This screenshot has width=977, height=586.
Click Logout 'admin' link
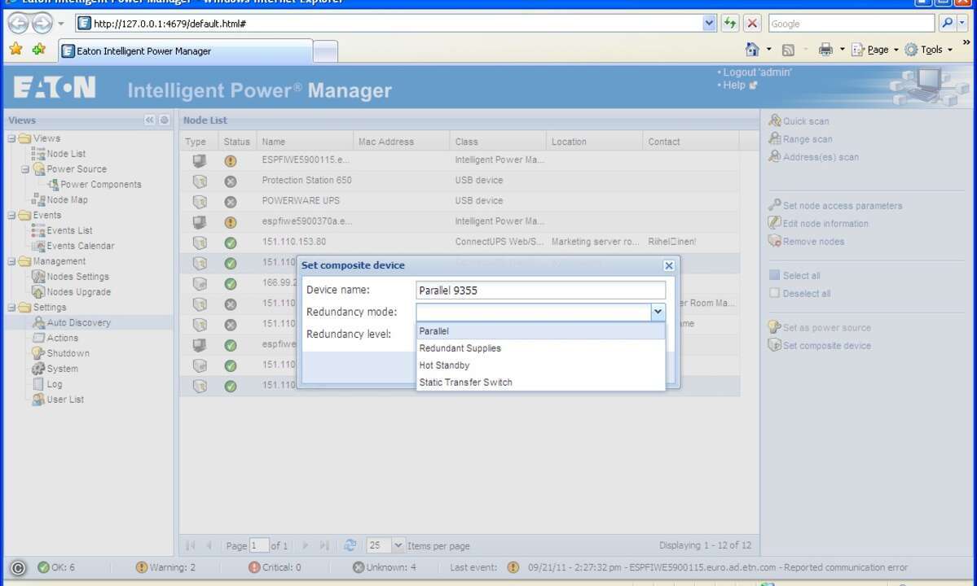click(757, 72)
